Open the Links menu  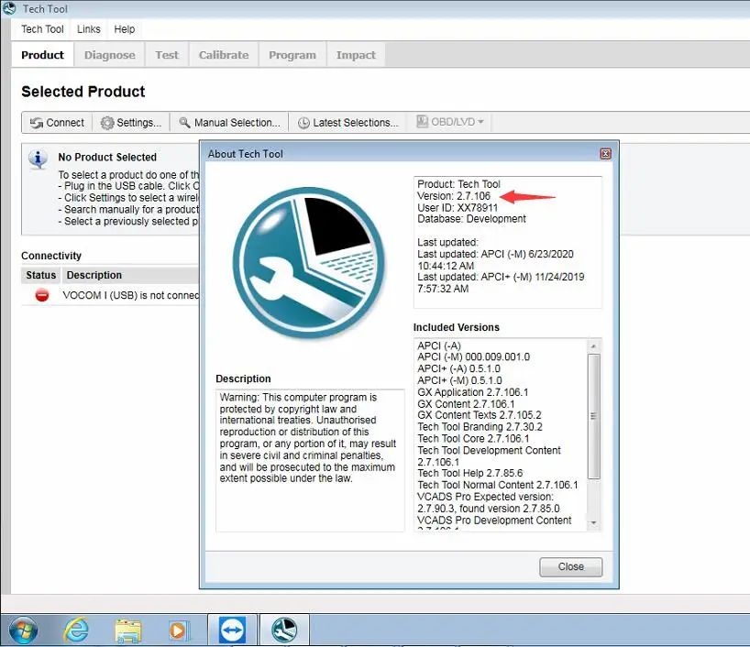click(x=89, y=29)
